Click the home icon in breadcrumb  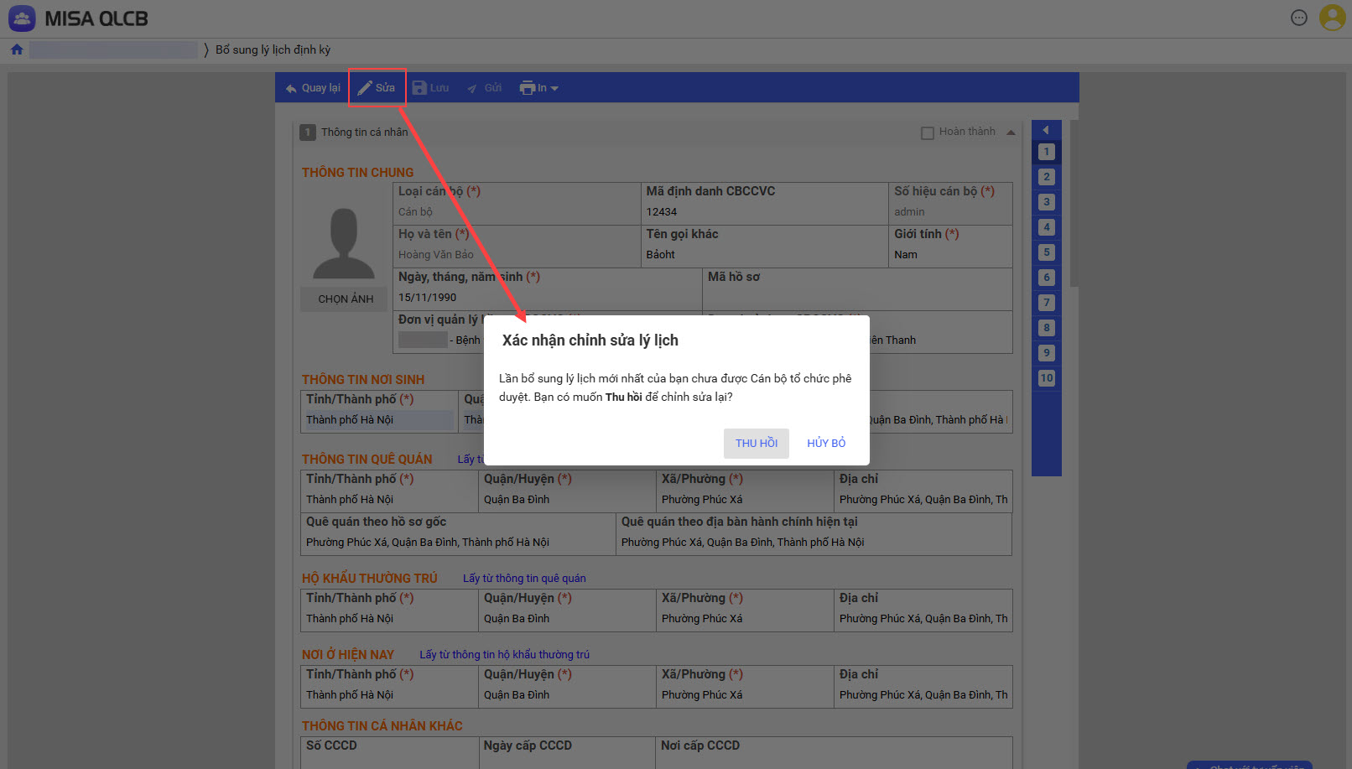(17, 49)
